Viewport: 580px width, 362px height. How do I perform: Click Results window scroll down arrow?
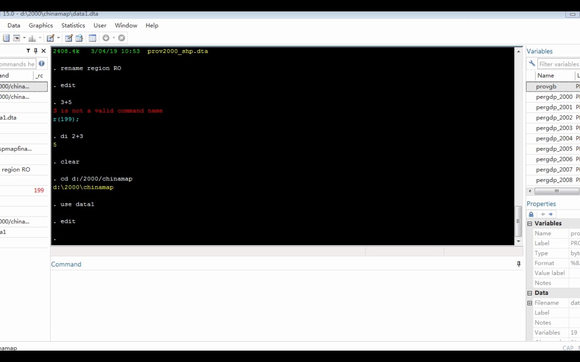click(519, 241)
